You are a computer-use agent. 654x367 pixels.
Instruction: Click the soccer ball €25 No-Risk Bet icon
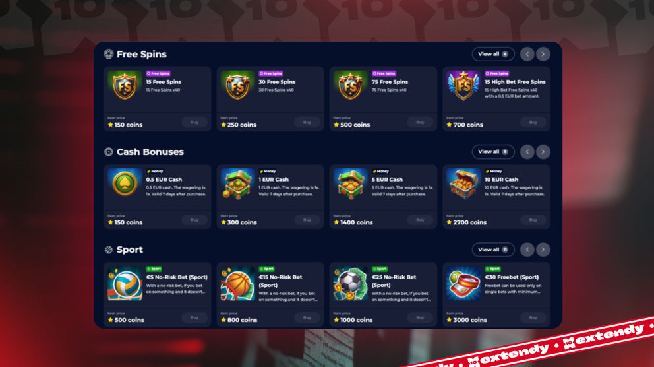click(x=350, y=284)
